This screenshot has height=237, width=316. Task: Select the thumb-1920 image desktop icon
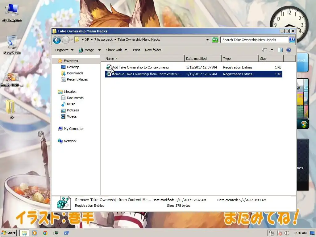[12, 80]
